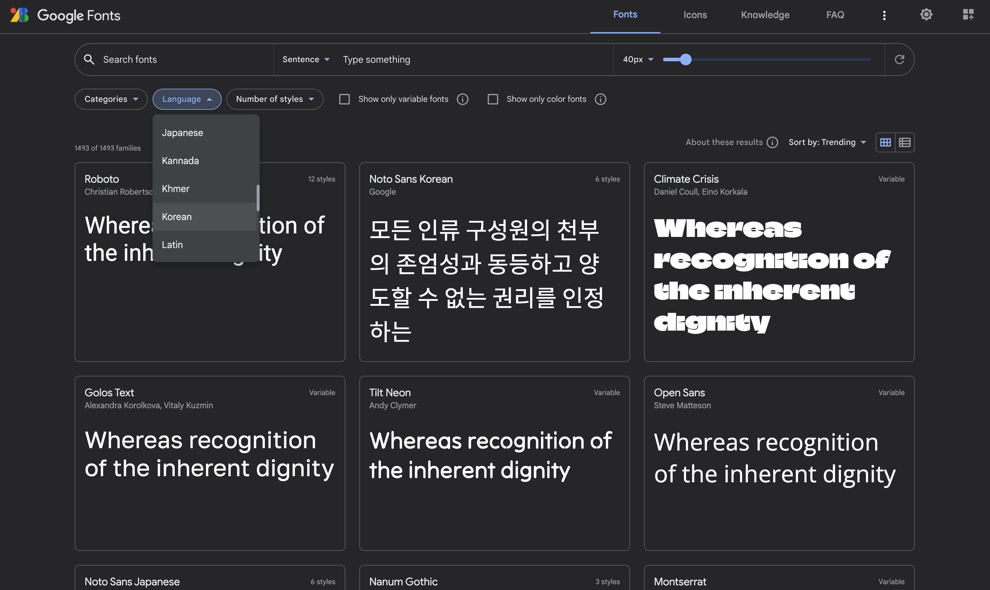Viewport: 990px width, 590px height.
Task: Click '6 styles' label on Noto Sans Korean
Action: pyautogui.click(x=607, y=179)
